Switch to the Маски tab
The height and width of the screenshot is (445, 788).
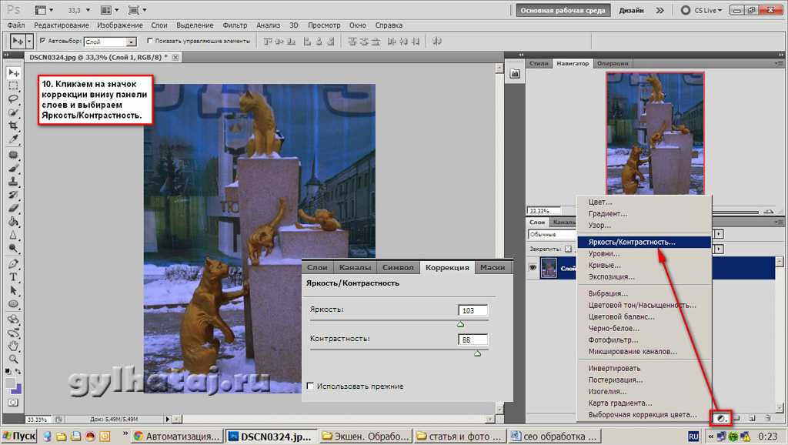(x=492, y=267)
